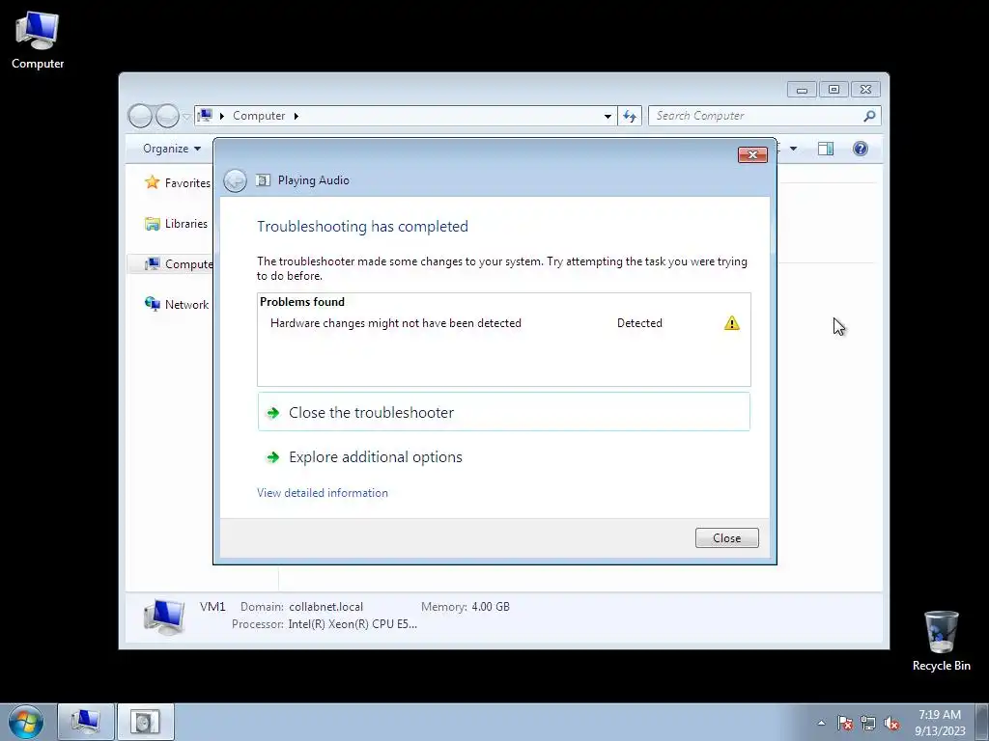The image size is (989, 741).
Task: Open the view options dropdown arrow
Action: 794,149
